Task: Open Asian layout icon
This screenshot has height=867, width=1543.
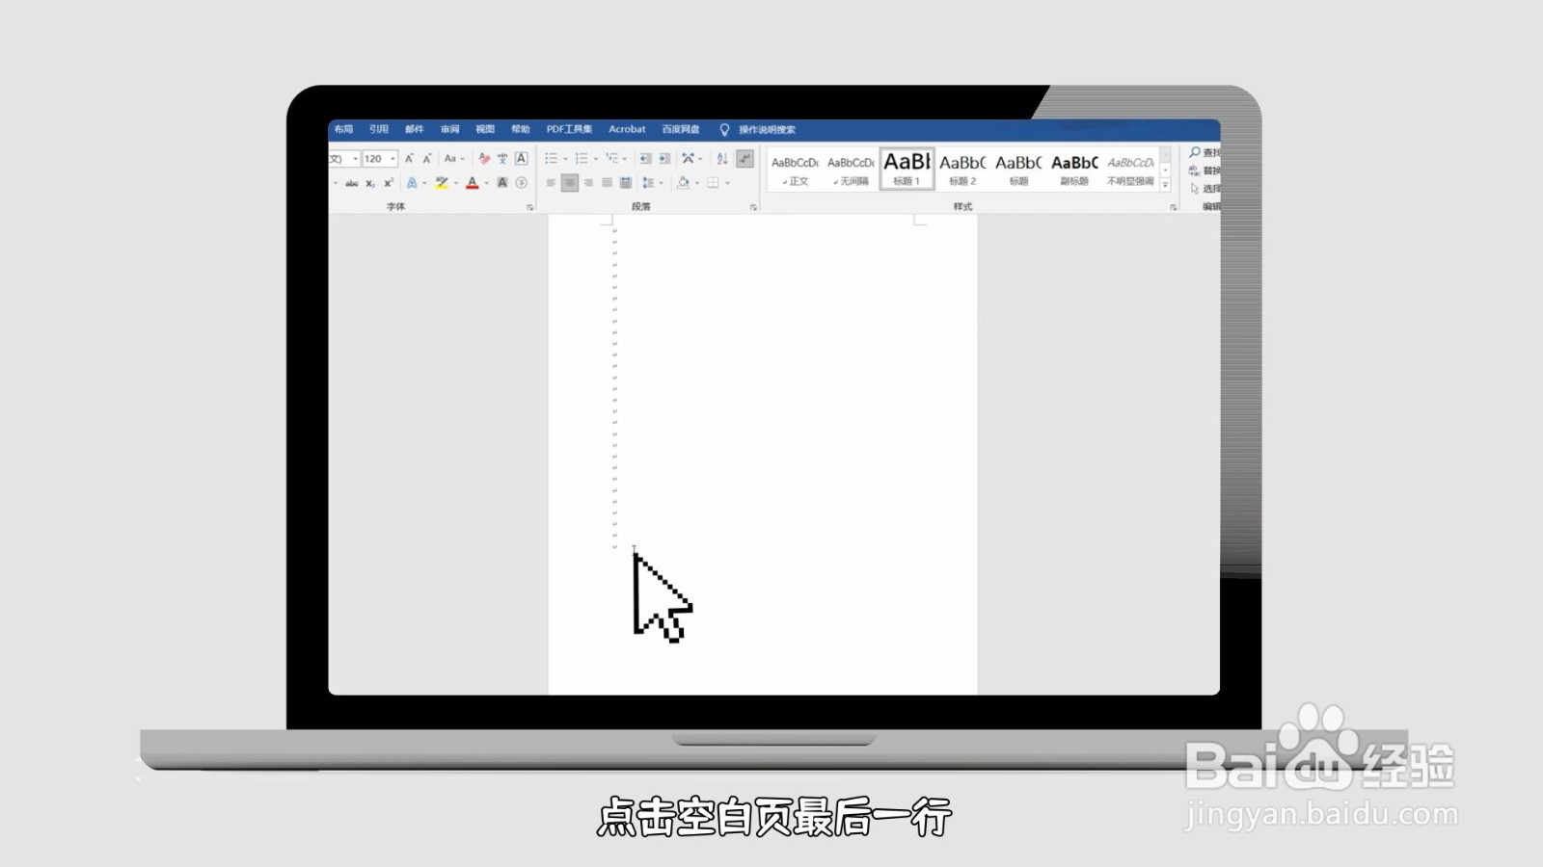Action: (x=689, y=159)
